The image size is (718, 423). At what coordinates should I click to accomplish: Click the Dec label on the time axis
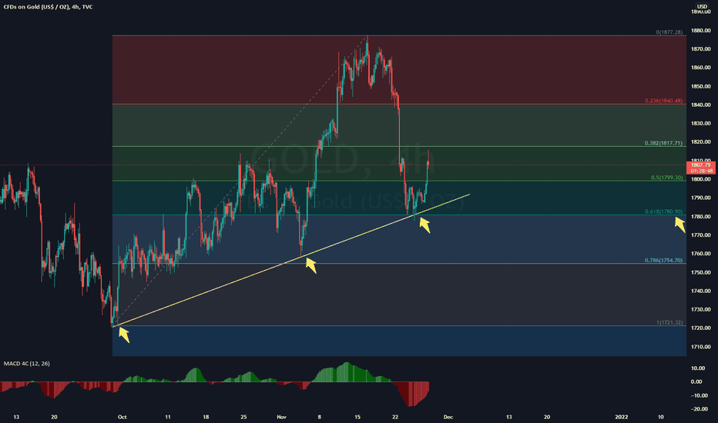click(x=448, y=417)
